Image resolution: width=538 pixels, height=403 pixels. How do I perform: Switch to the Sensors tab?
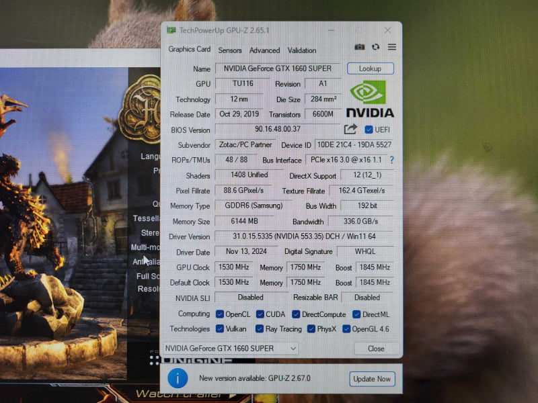coord(230,50)
